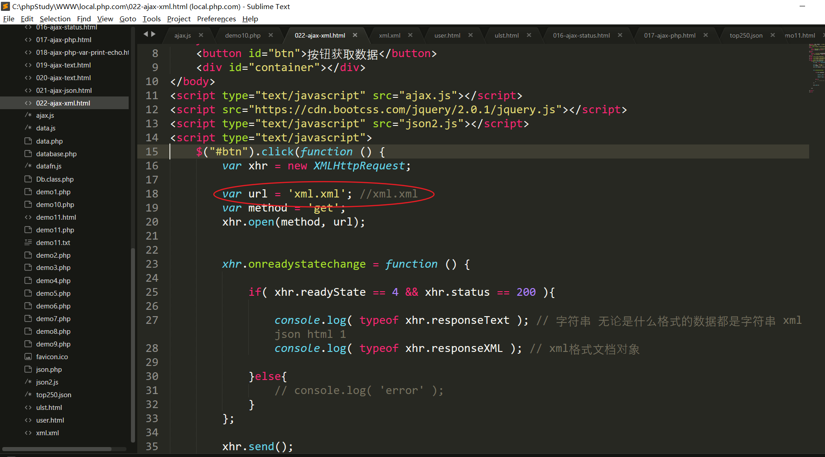The width and height of the screenshot is (825, 457).
Task: Open Db.class.php in the sidebar
Action: 55,179
